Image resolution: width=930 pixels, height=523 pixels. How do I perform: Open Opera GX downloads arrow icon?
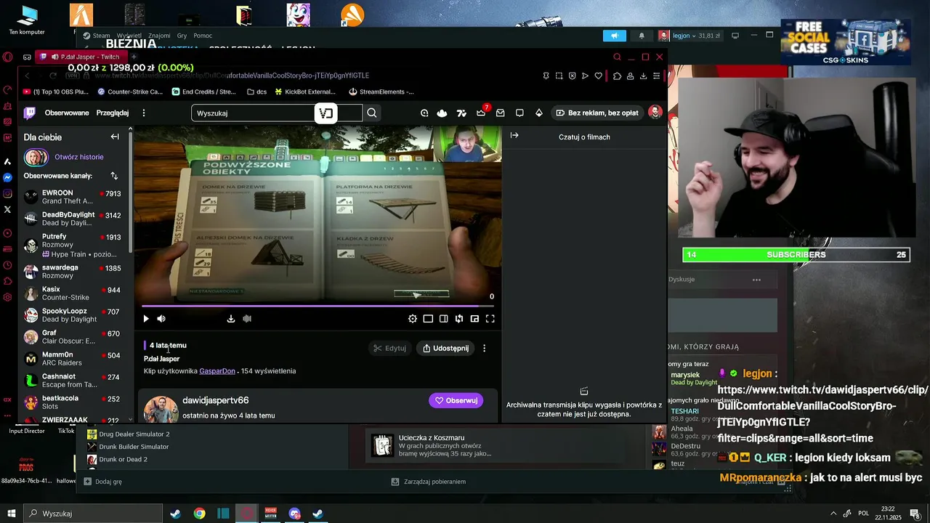[x=643, y=76]
